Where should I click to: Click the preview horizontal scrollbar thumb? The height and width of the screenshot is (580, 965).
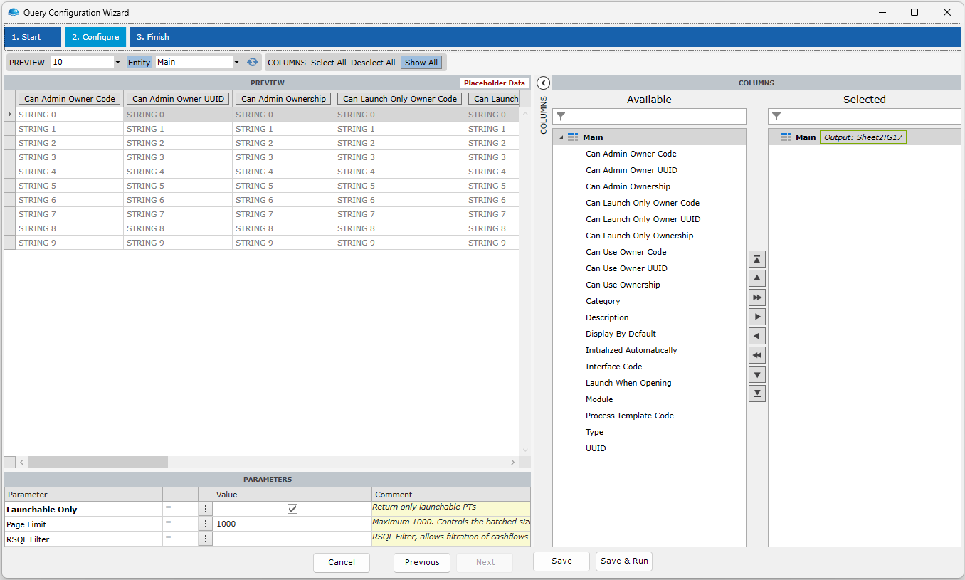(x=97, y=463)
